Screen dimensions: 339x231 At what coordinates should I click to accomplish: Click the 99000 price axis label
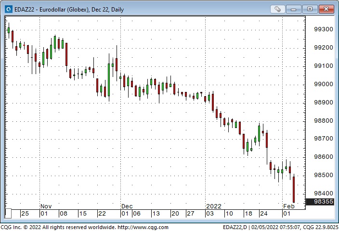[x=323, y=84]
